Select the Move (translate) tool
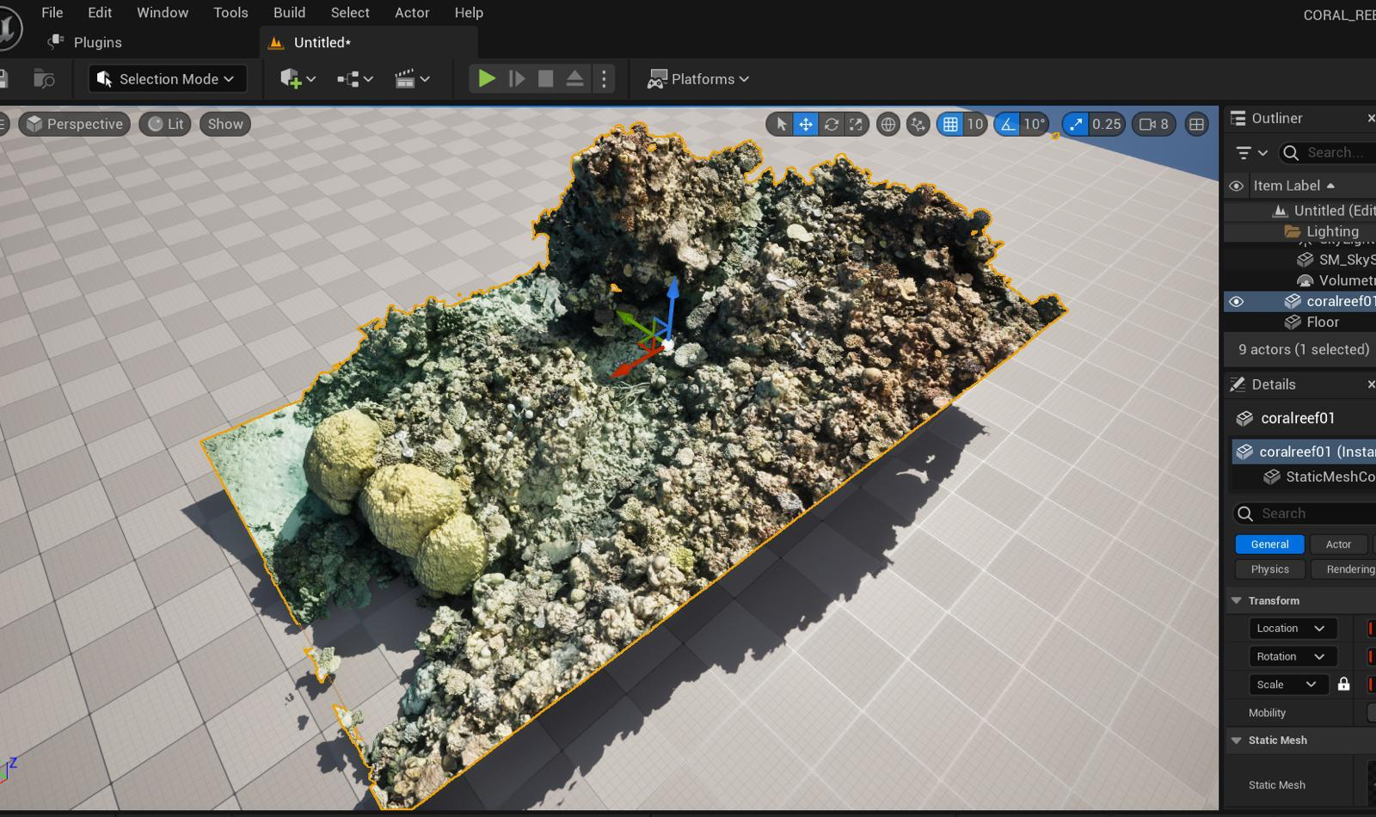Viewport: 1376px width, 817px height. click(x=806, y=124)
